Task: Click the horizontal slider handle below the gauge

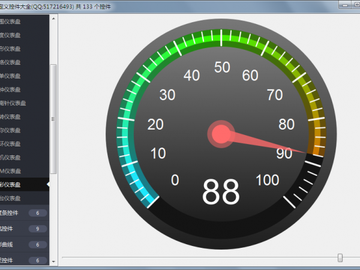Action: [340, 258]
